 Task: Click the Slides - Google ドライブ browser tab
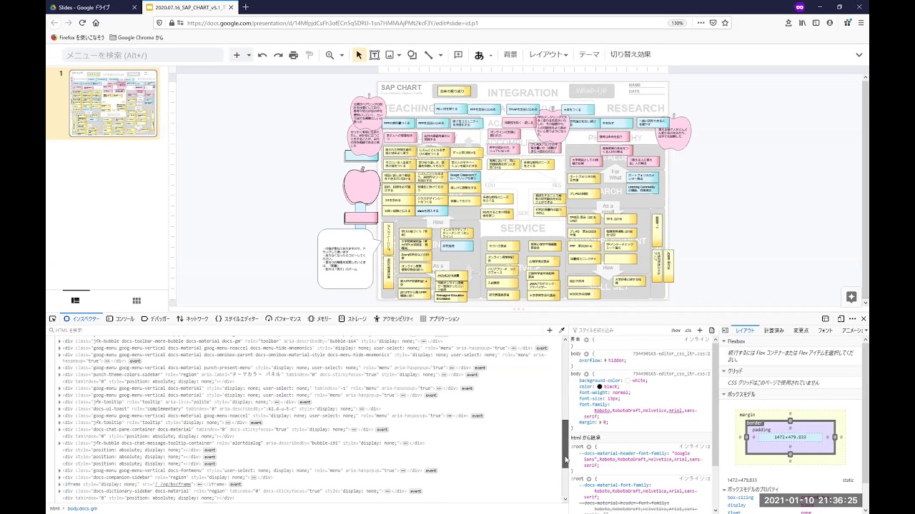point(93,7)
